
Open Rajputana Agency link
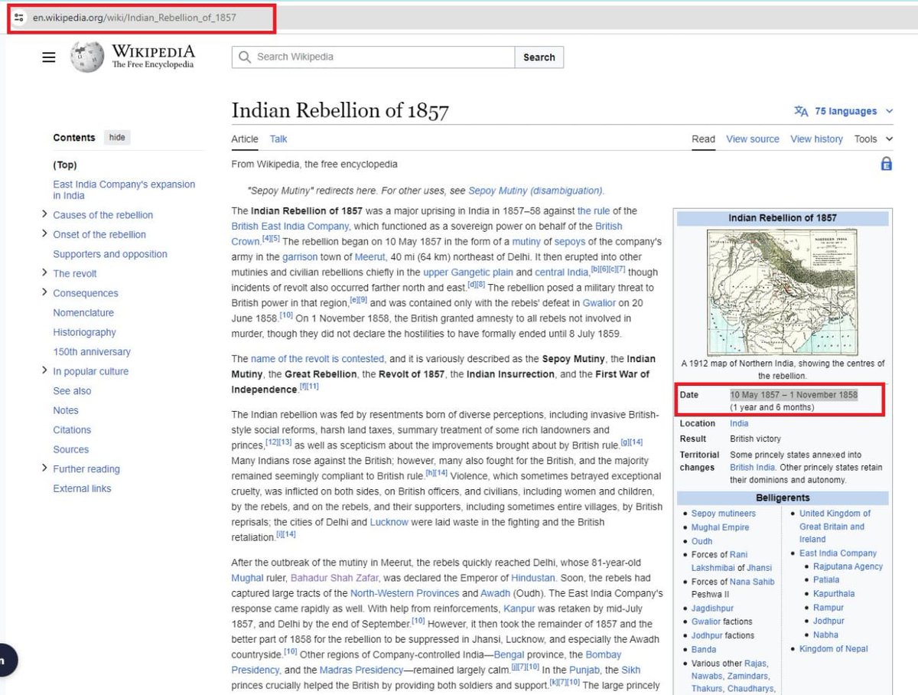pyautogui.click(x=848, y=566)
